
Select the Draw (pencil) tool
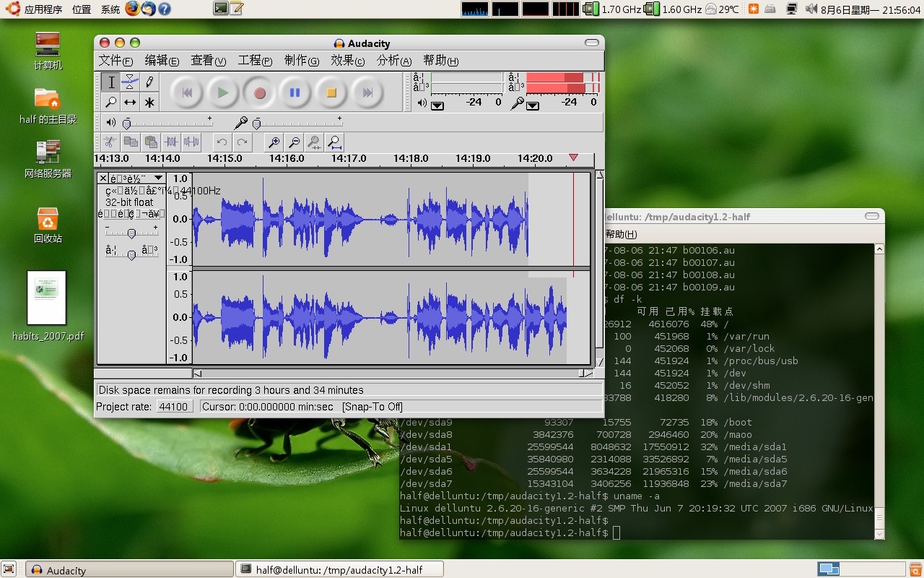(x=149, y=82)
